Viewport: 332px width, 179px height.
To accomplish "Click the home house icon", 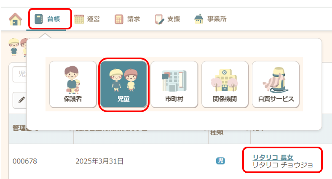I will tap(15, 19).
